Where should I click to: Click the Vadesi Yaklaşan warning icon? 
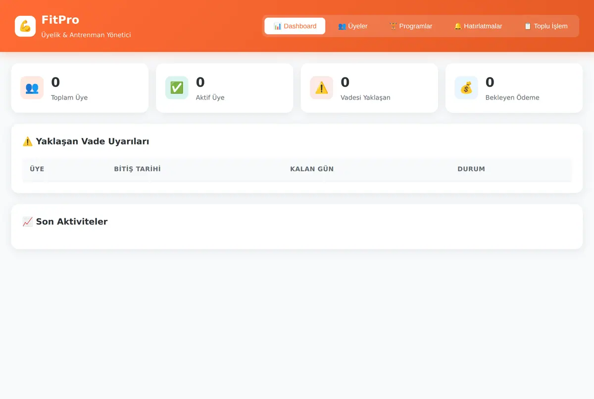click(x=322, y=88)
